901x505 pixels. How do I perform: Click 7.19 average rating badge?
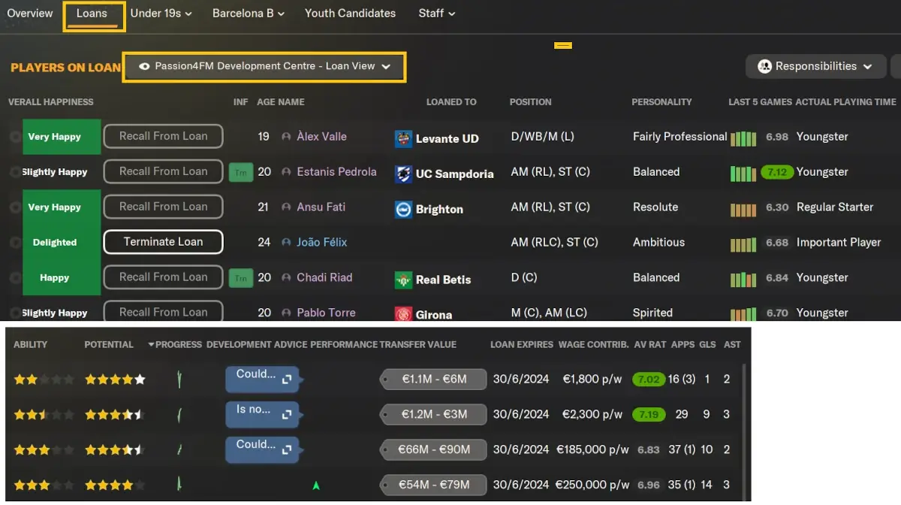tap(648, 415)
